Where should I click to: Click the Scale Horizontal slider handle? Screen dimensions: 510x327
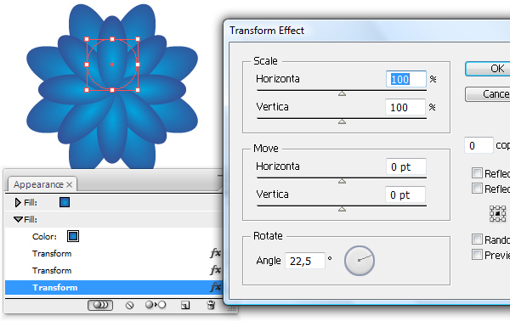click(342, 93)
